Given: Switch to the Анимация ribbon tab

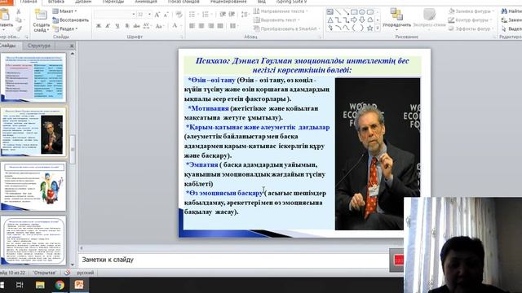Looking at the screenshot, I should pos(145,2).
